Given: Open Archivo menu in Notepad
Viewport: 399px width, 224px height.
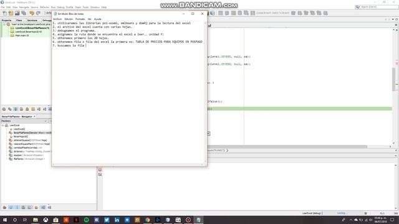Looking at the screenshot, I should (57, 19).
